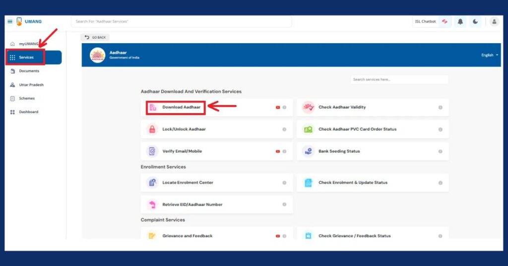
Task: Open Lock/Unlock Aadhaar service
Action: (x=217, y=129)
